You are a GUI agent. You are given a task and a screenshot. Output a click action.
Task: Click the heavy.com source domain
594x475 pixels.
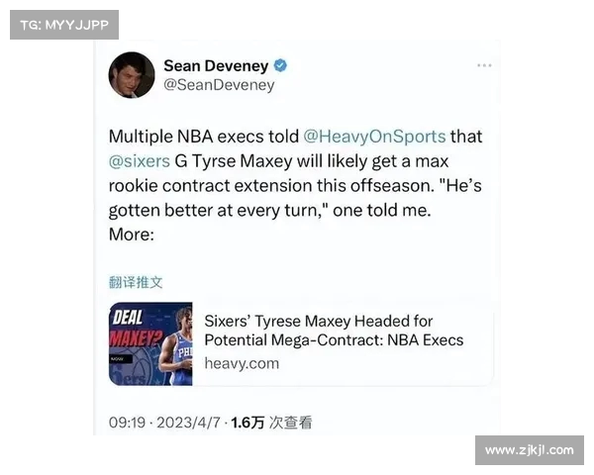click(242, 363)
